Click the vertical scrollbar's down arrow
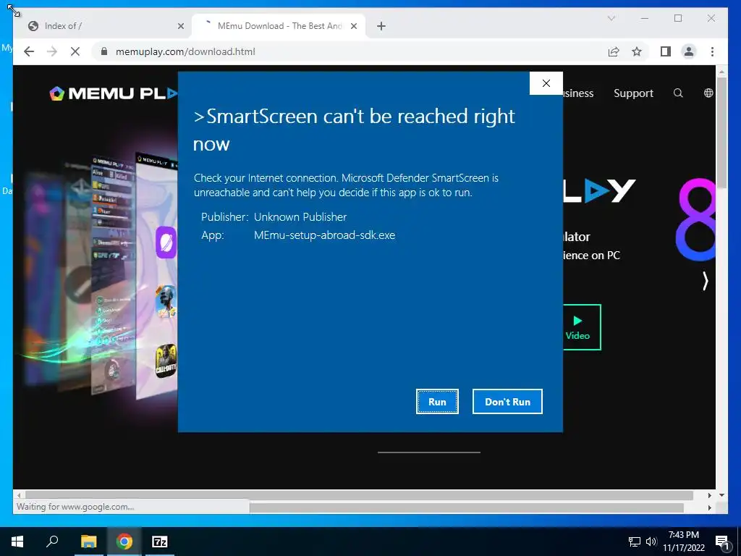741x556 pixels. point(721,495)
